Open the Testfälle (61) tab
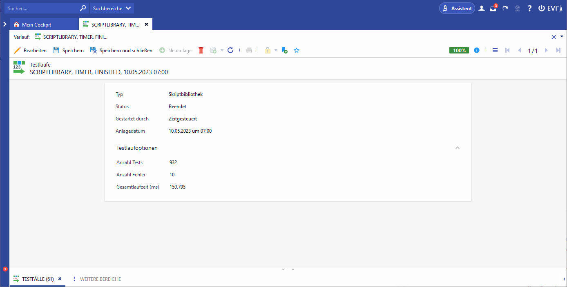 point(38,279)
